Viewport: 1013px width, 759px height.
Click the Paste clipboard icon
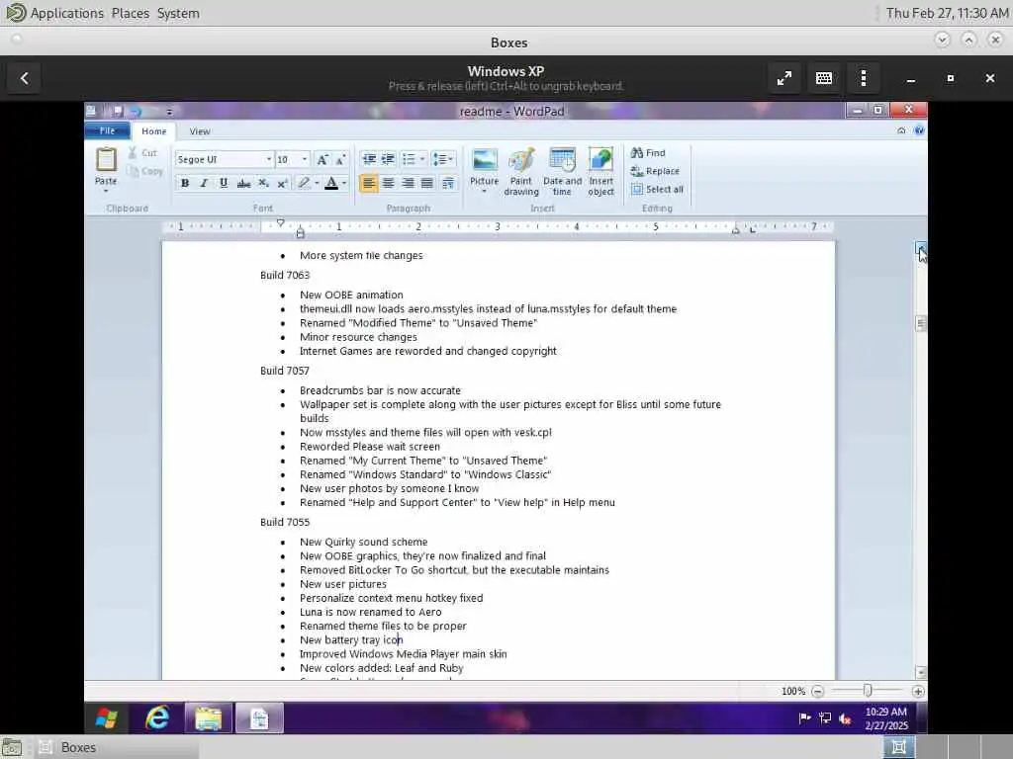[106, 159]
